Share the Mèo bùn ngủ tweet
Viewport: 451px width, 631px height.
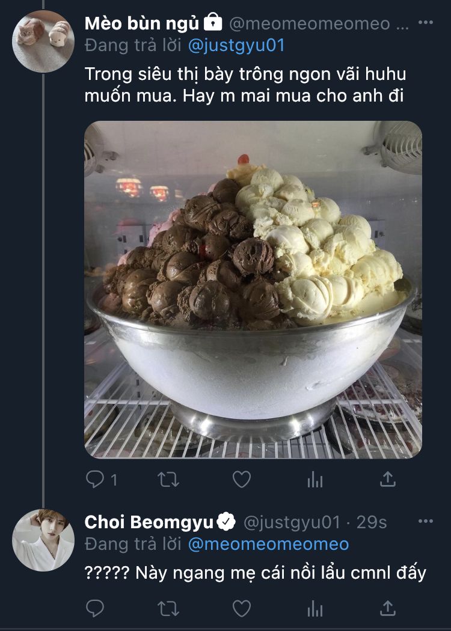pos(387,479)
